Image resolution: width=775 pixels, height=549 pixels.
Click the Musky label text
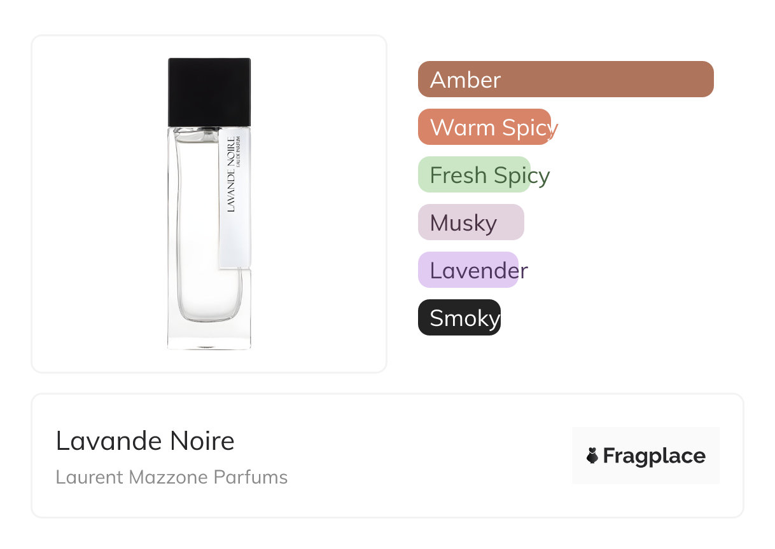click(x=463, y=223)
